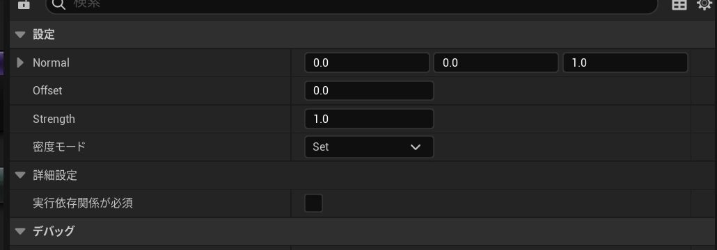Viewport: 717px width, 250px height.
Task: Click the dropdown chevron next to Set
Action: (x=415, y=147)
